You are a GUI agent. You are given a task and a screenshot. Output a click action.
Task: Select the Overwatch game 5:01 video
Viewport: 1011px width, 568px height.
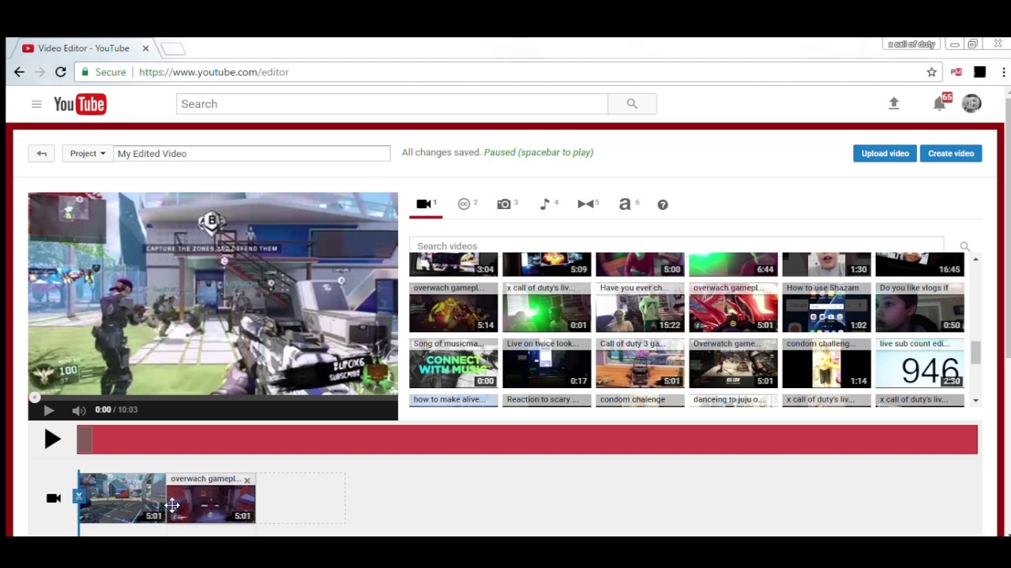[x=733, y=364]
